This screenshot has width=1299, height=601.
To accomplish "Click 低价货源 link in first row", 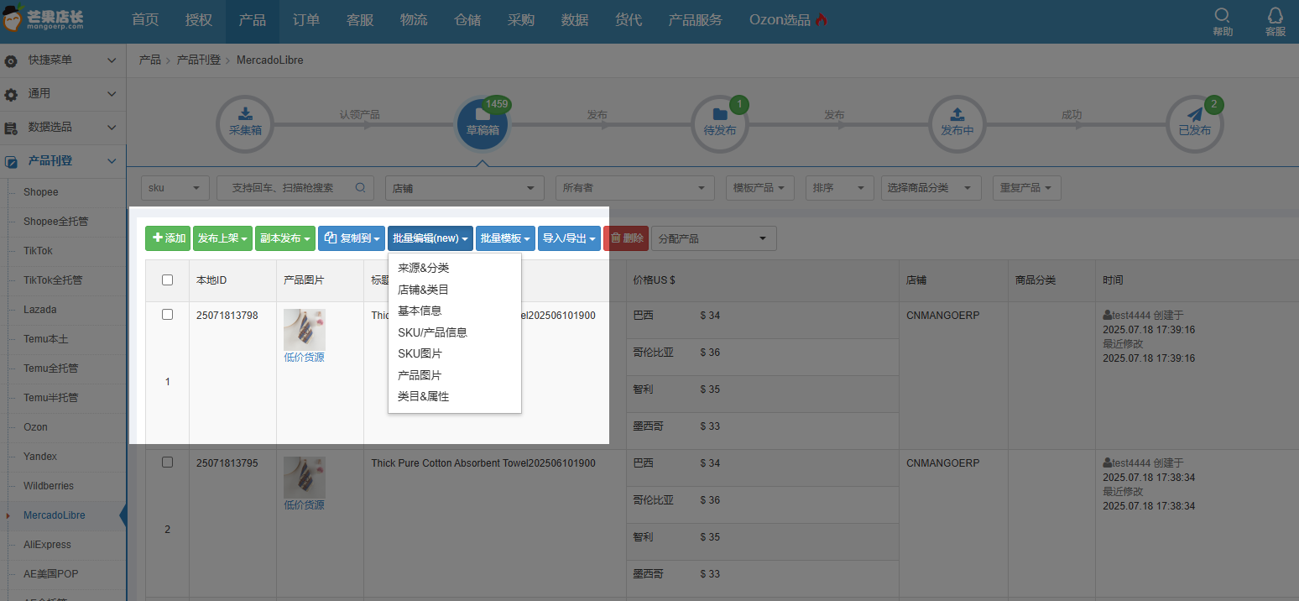I will [x=304, y=358].
